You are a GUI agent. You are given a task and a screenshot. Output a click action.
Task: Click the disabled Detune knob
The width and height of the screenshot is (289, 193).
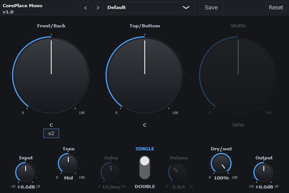pyautogui.click(x=178, y=172)
